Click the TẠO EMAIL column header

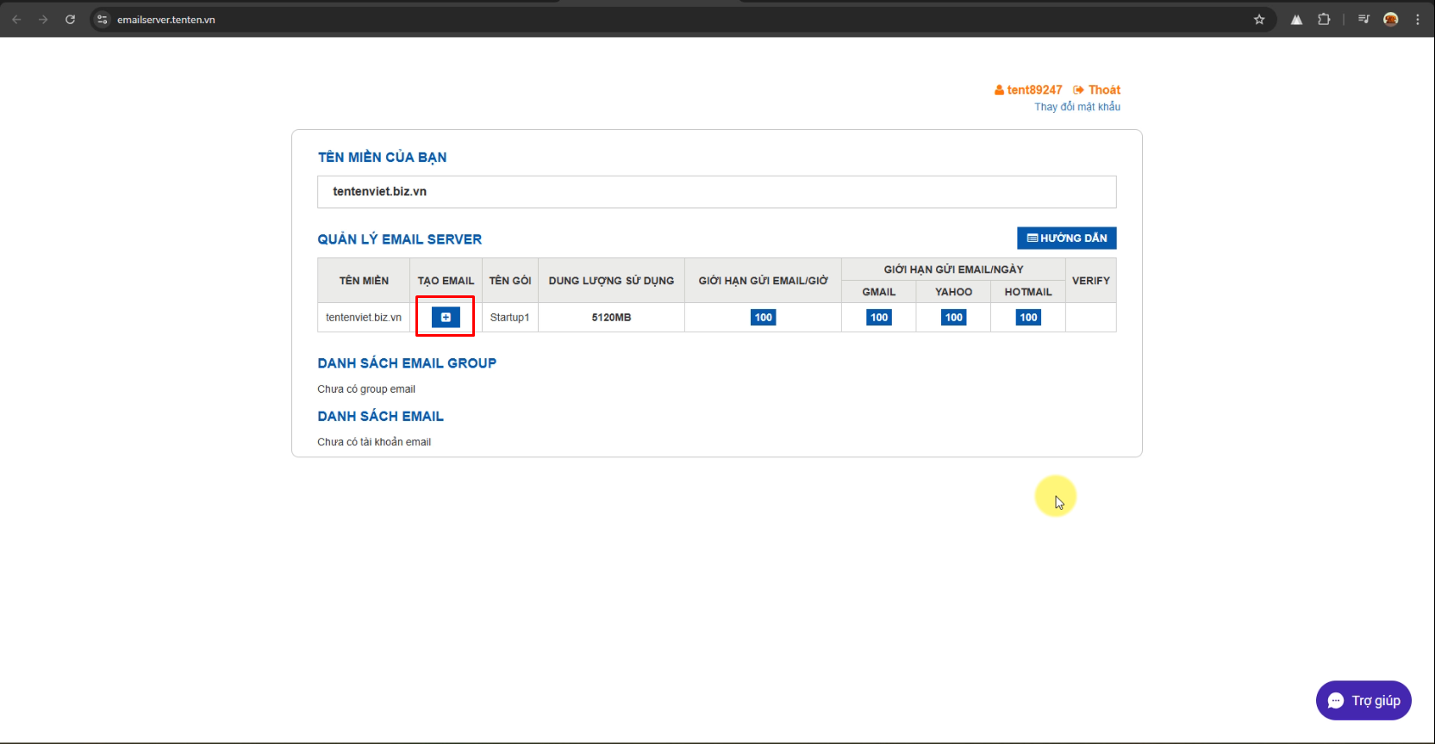point(446,281)
